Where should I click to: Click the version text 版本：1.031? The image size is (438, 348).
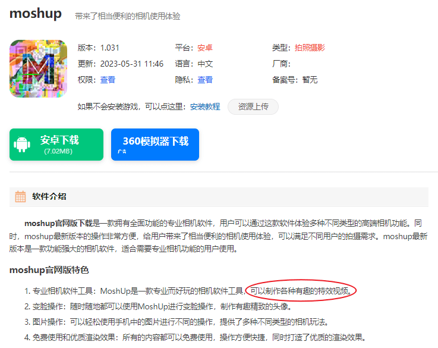[98, 48]
